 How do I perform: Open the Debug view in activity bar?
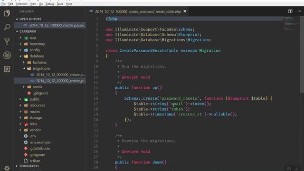coord(7,55)
